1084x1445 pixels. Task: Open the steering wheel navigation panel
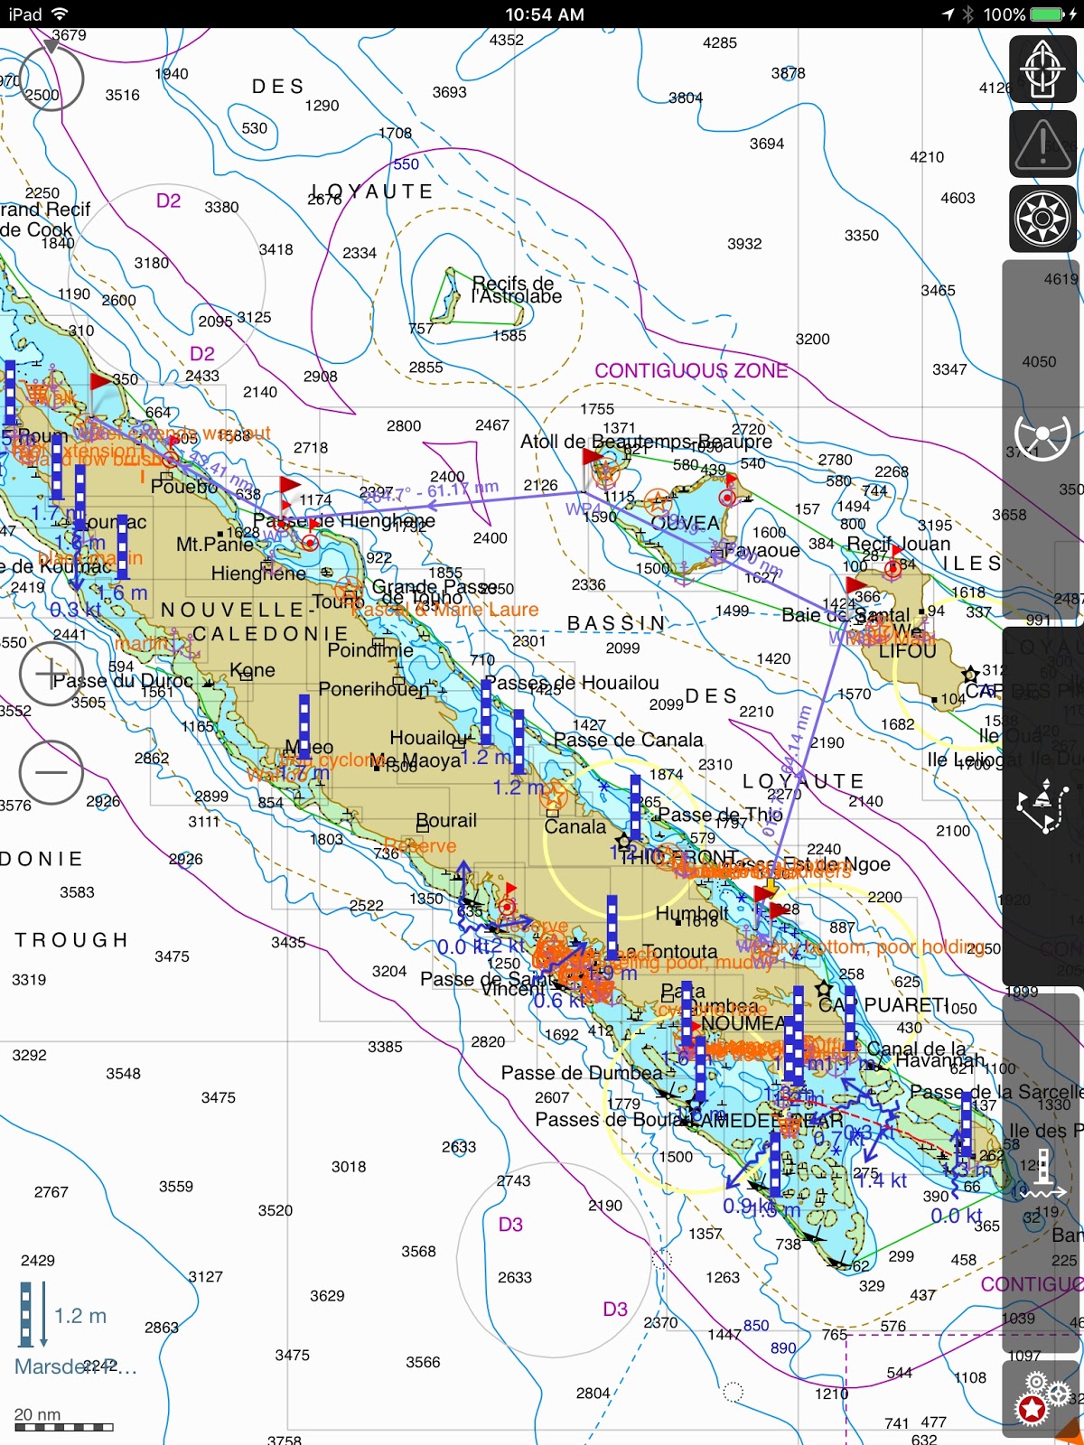[x=1042, y=440]
